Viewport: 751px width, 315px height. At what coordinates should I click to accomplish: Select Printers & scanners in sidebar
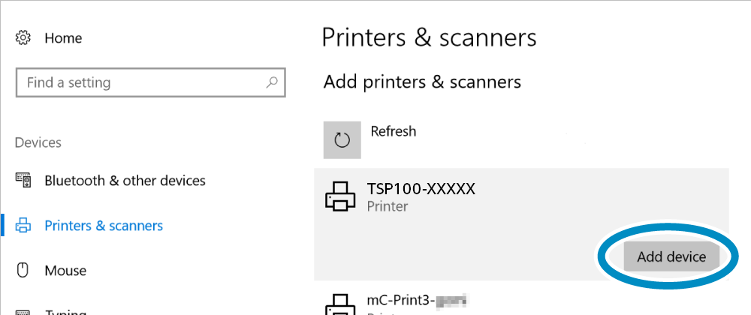pos(104,226)
